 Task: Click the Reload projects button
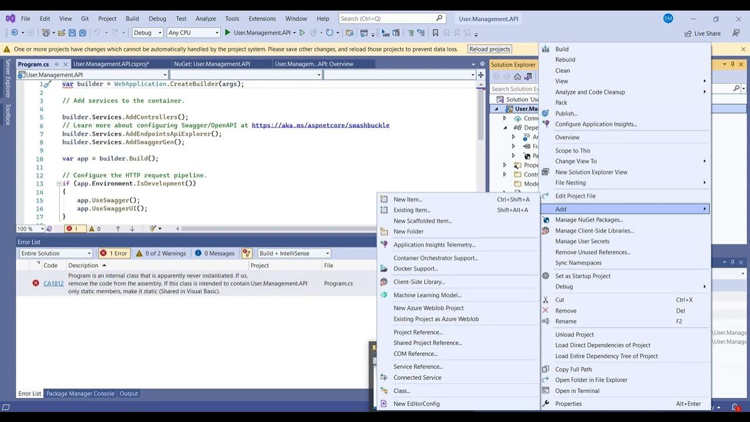coord(490,49)
